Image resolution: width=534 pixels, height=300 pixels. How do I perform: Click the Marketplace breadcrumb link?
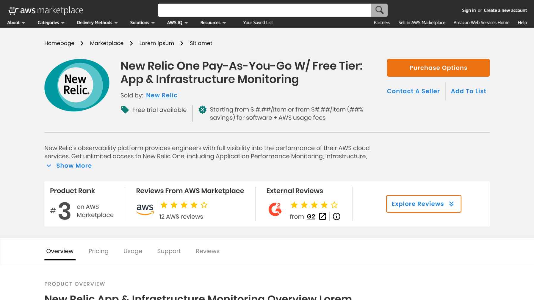pos(107,43)
